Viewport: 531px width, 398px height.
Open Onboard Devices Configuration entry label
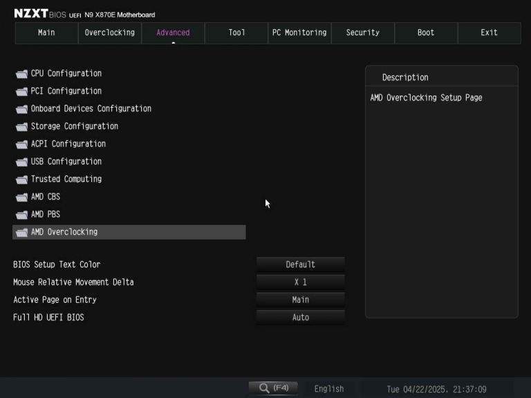click(x=91, y=108)
